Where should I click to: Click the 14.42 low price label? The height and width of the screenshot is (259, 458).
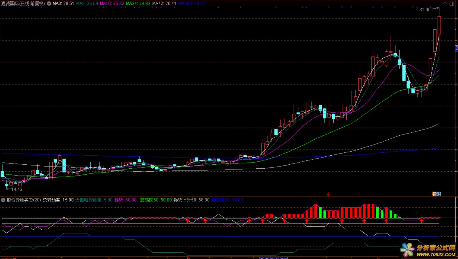(x=17, y=189)
